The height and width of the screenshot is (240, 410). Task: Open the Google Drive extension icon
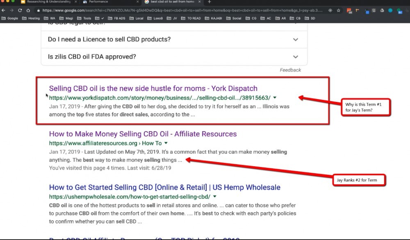click(382, 11)
